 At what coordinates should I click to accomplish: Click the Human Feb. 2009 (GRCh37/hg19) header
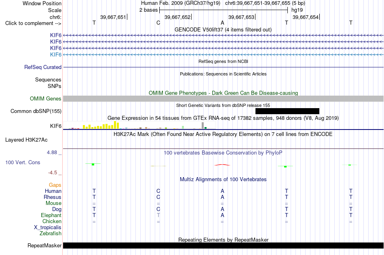pos(181,3)
